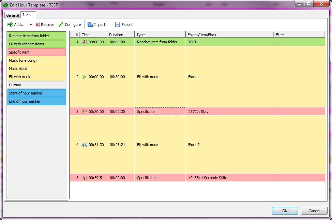Click the red X Remove icon
This screenshot has height=220, width=332.
37,25
